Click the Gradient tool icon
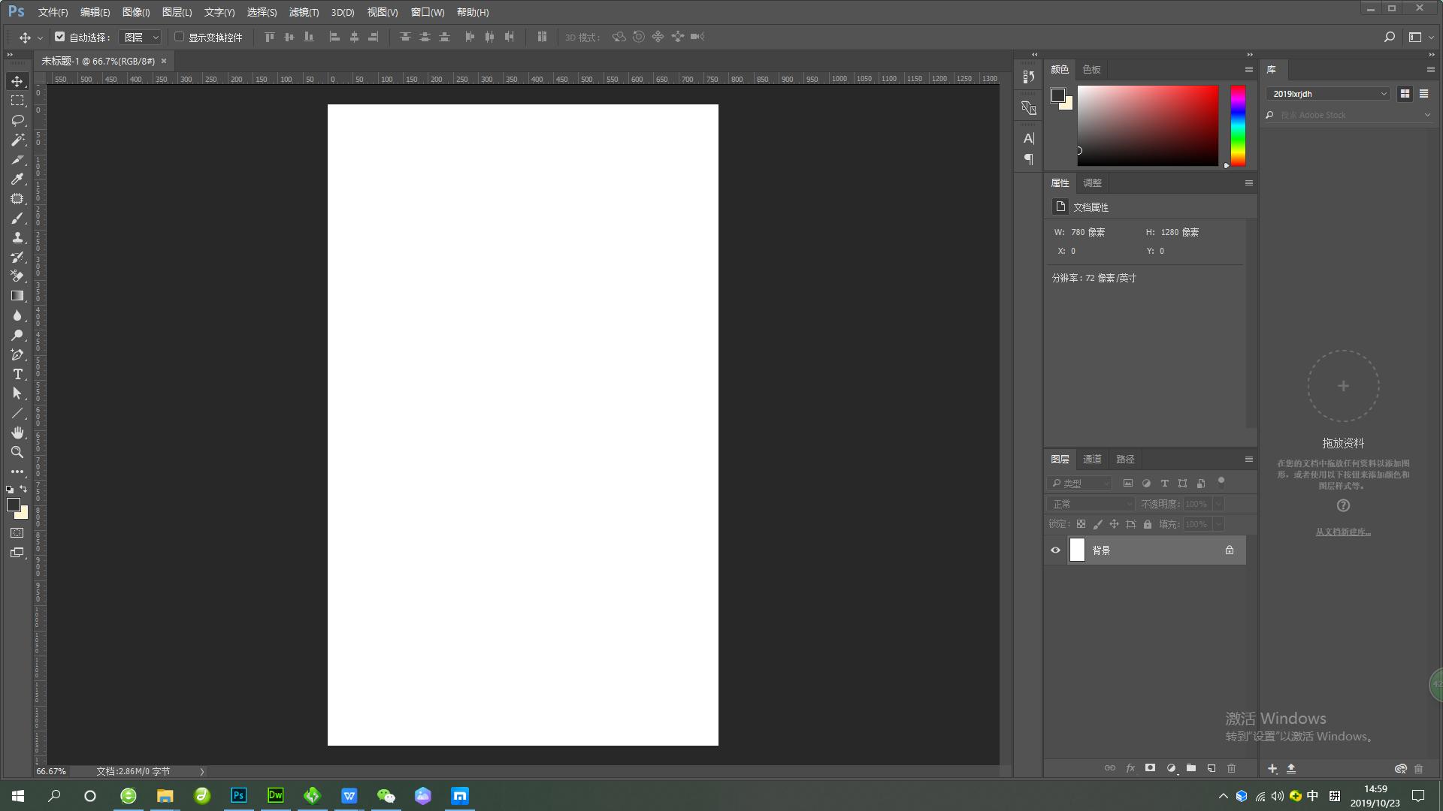This screenshot has width=1443, height=811. pos(17,296)
